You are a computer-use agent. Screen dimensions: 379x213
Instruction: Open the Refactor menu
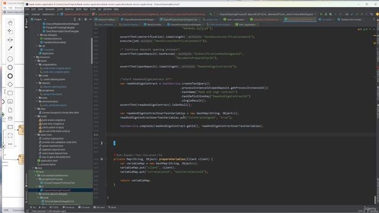pos(69,9)
